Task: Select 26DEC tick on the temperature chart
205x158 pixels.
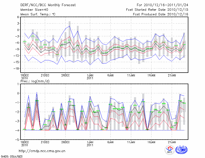Action: [66, 75]
